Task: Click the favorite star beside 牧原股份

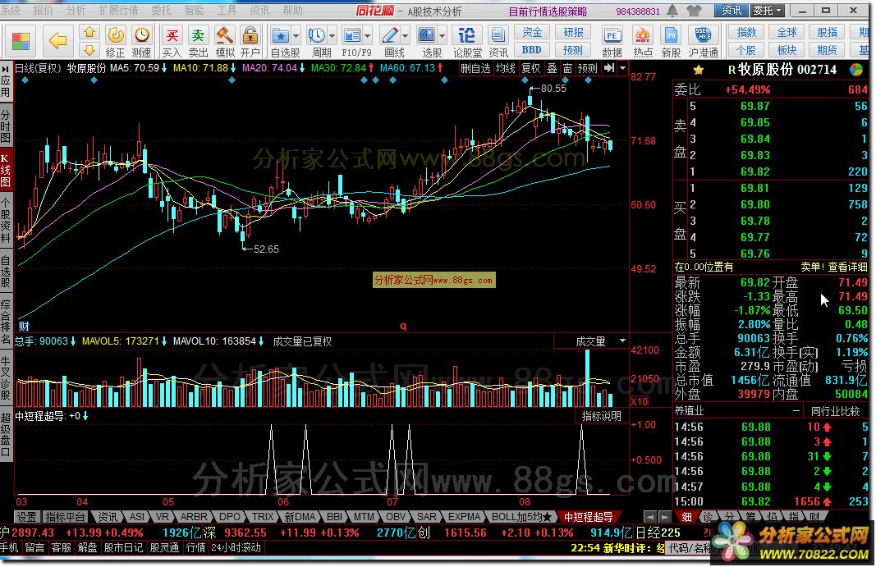Action: click(x=699, y=71)
